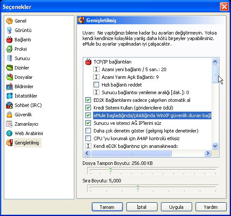Click the Bağlantı red plug icon
The image size is (231, 216).
point(9,40)
